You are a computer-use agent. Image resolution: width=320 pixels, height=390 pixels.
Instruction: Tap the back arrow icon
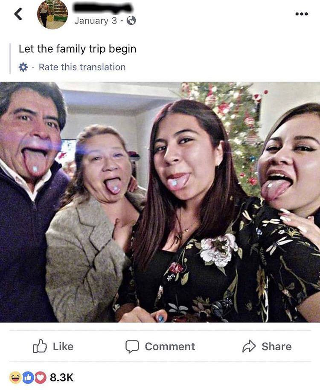[x=18, y=14]
